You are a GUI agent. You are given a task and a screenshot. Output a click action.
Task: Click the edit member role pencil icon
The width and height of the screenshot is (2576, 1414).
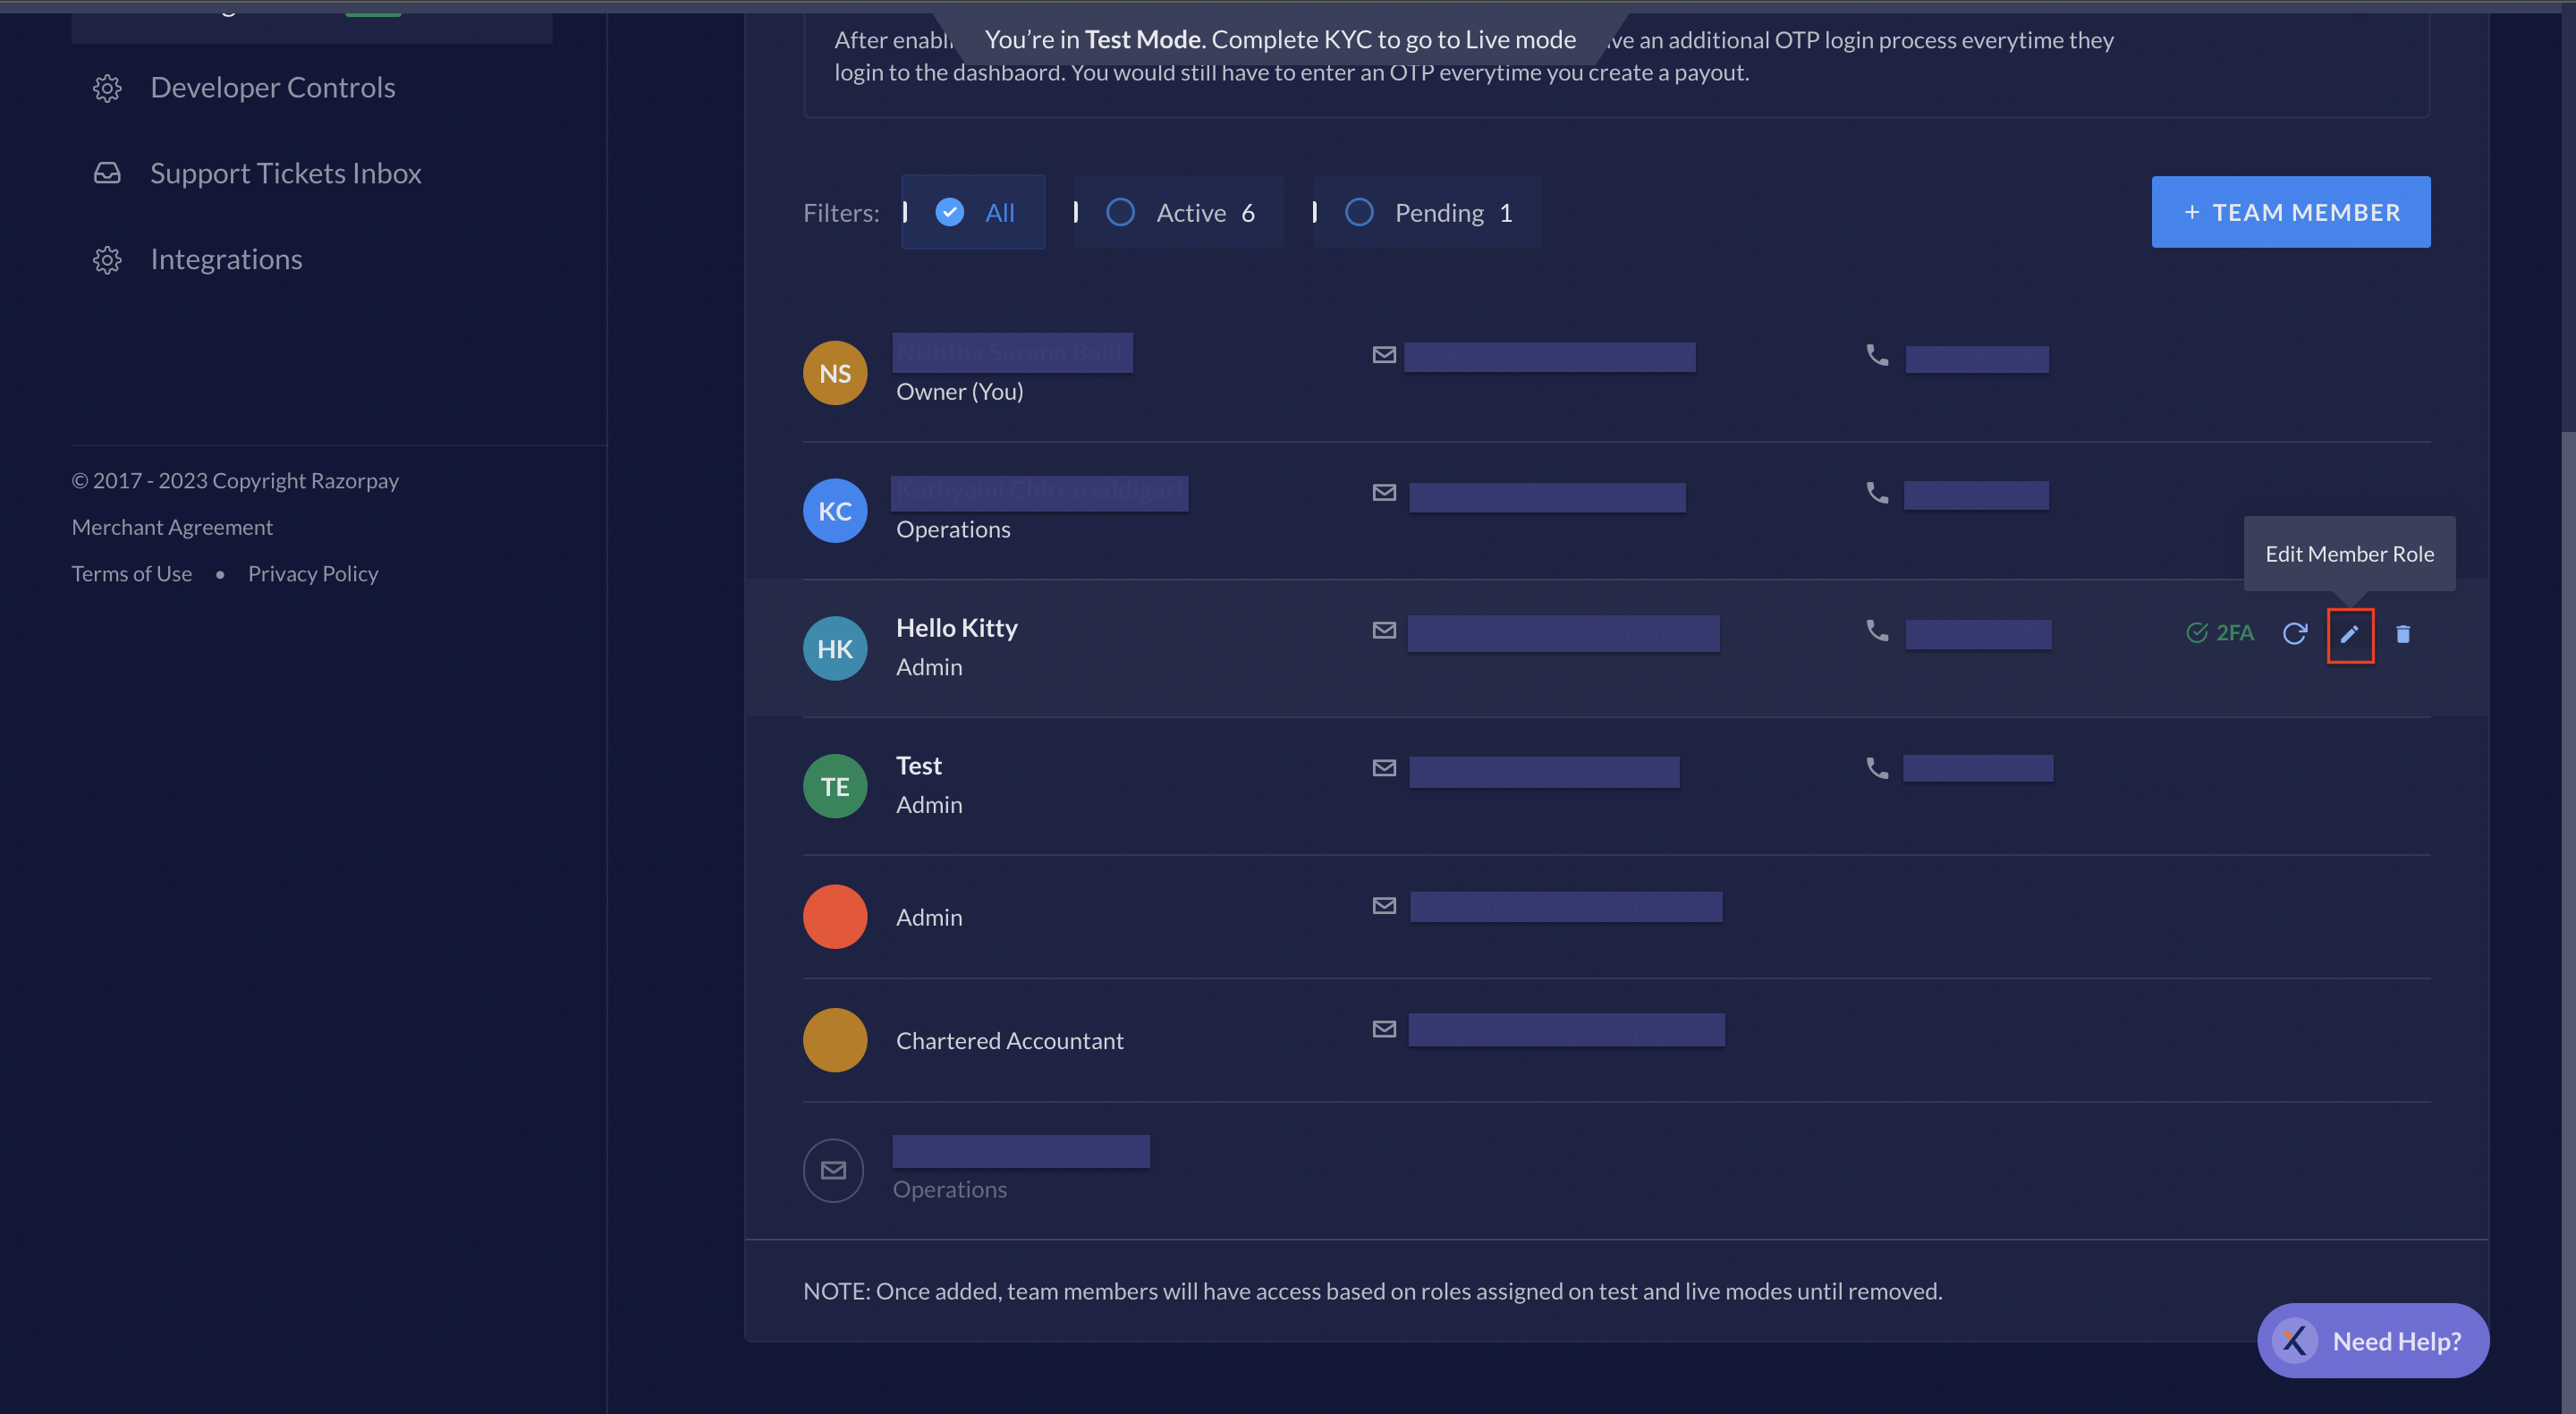pos(2348,632)
